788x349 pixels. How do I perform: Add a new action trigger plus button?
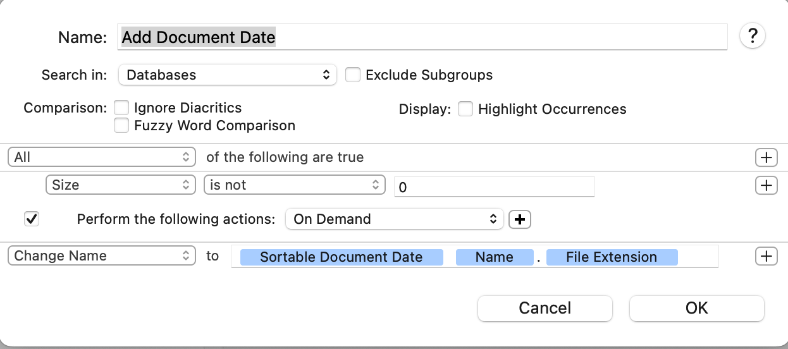(520, 219)
